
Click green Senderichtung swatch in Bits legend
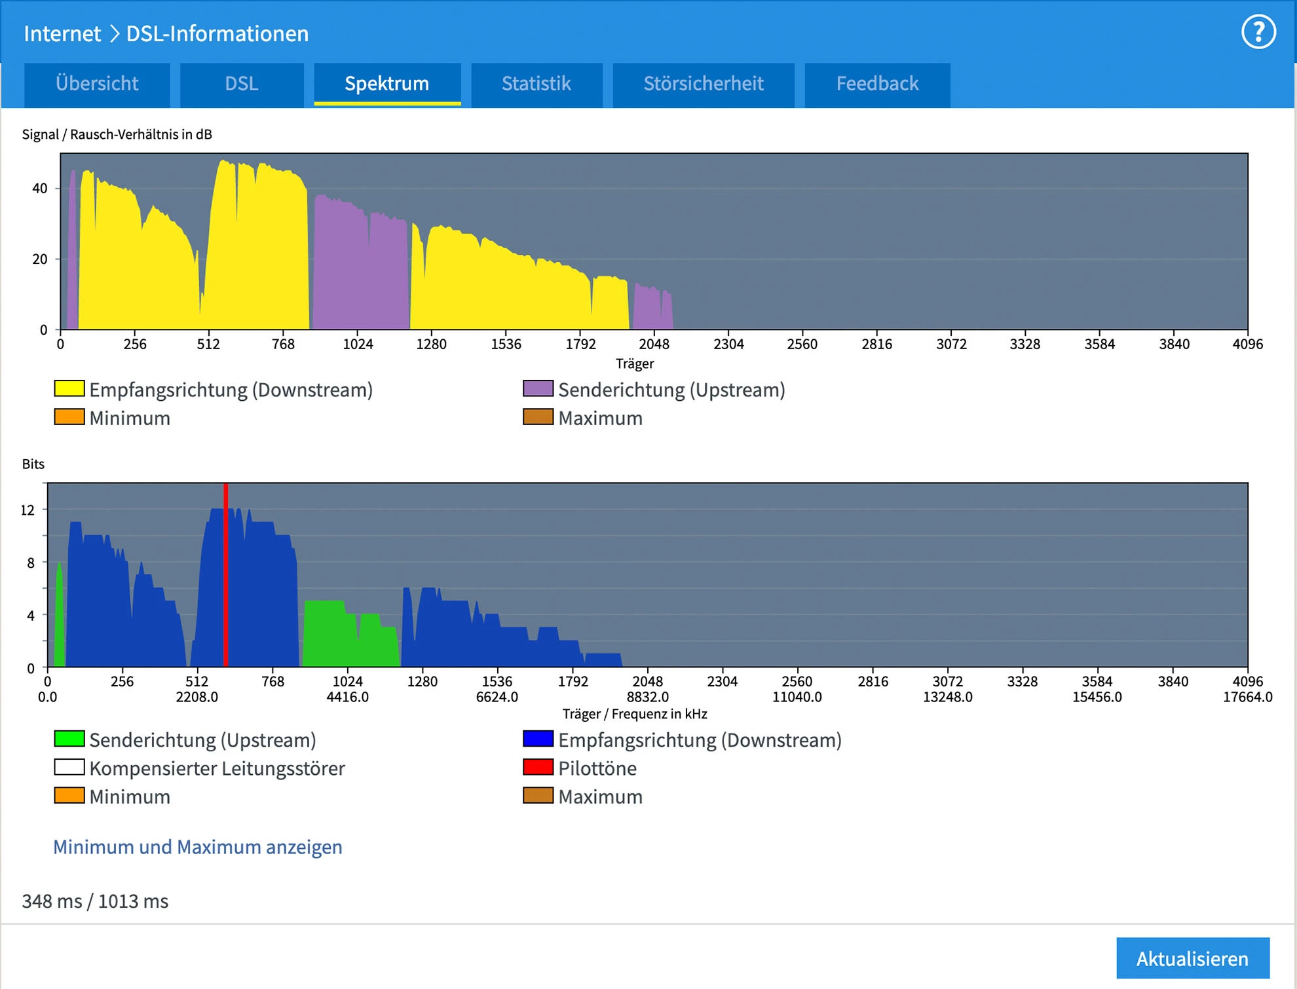69,739
